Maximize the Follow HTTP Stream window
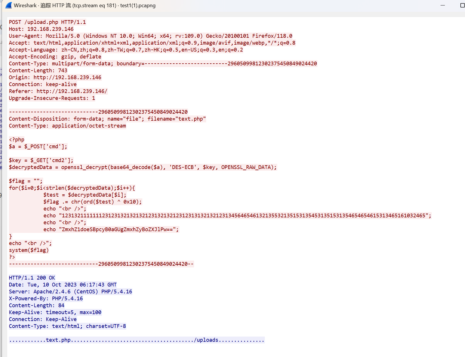The width and height of the screenshot is (465, 357). pyautogui.click(x=462, y=5)
